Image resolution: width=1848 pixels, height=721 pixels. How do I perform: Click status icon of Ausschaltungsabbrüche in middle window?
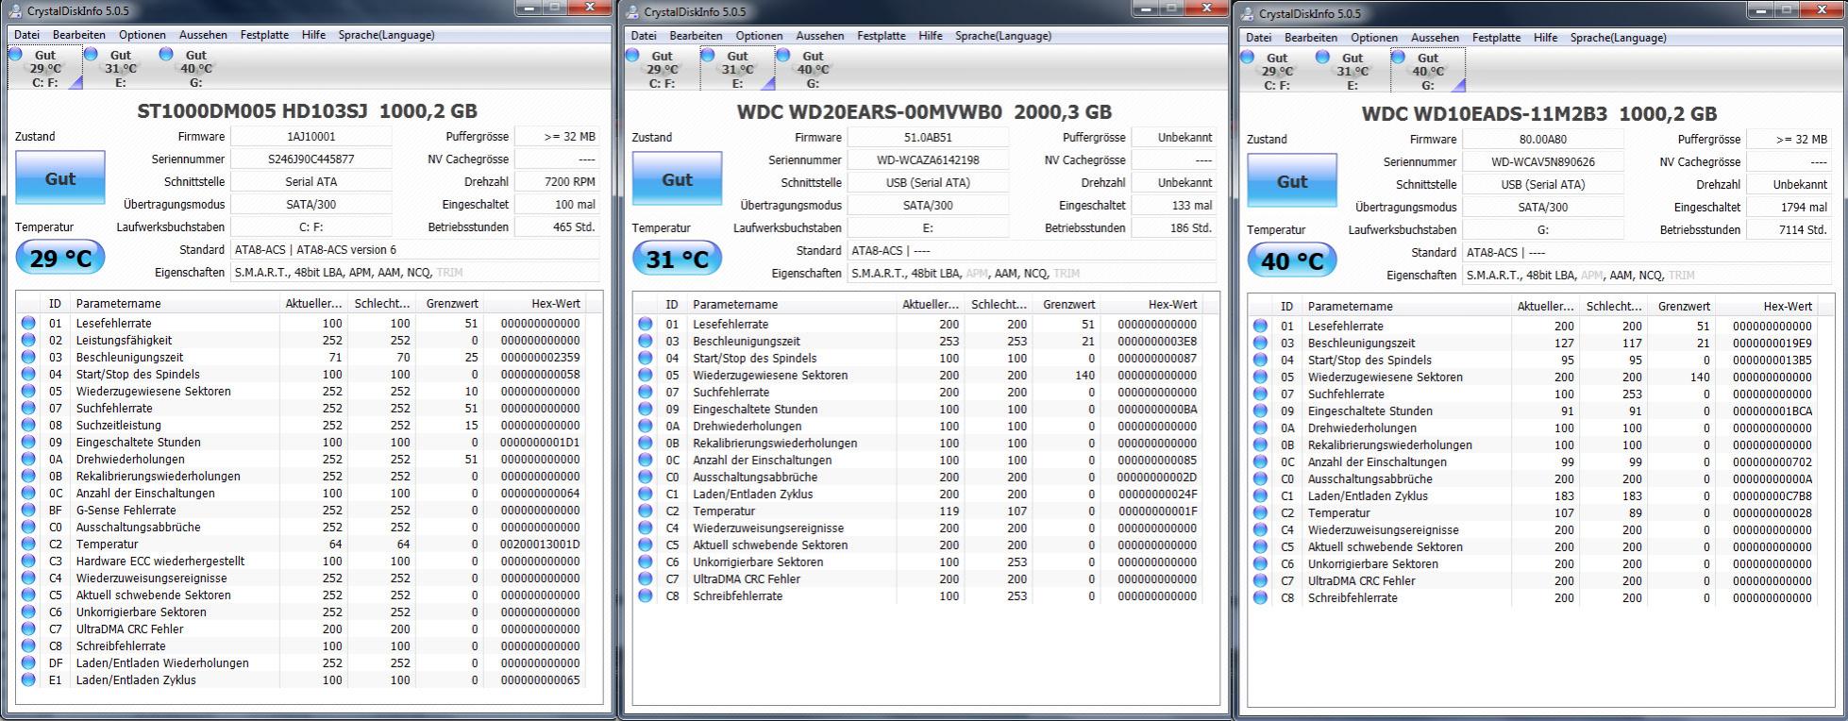point(646,477)
